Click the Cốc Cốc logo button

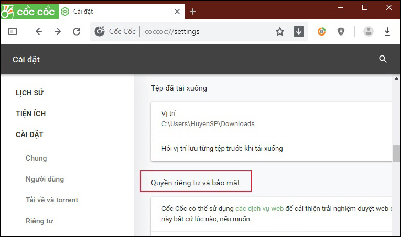[x=29, y=12]
